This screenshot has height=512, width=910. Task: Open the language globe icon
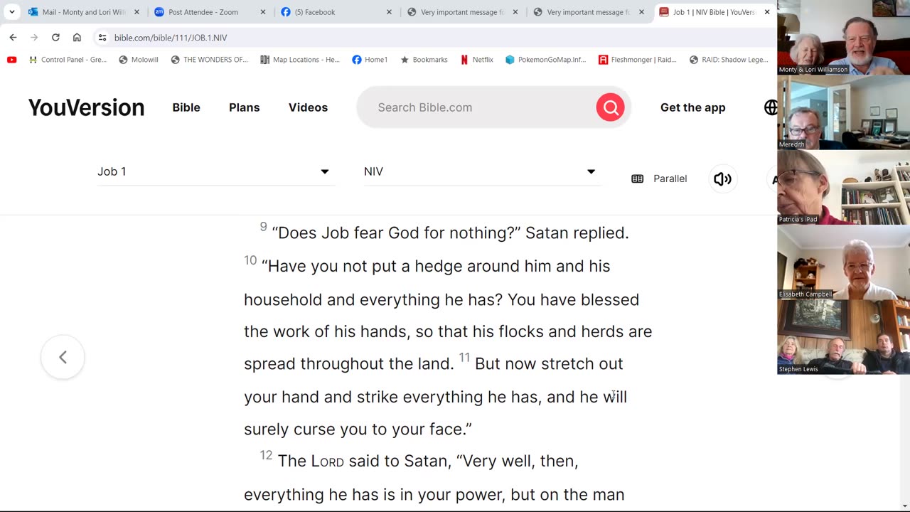(x=771, y=107)
